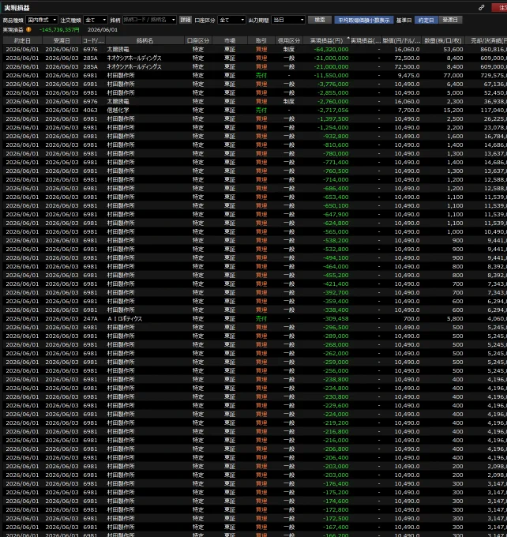Select the -338,400 cell
This screenshot has width=507, height=537.
pyautogui.click(x=336, y=310)
